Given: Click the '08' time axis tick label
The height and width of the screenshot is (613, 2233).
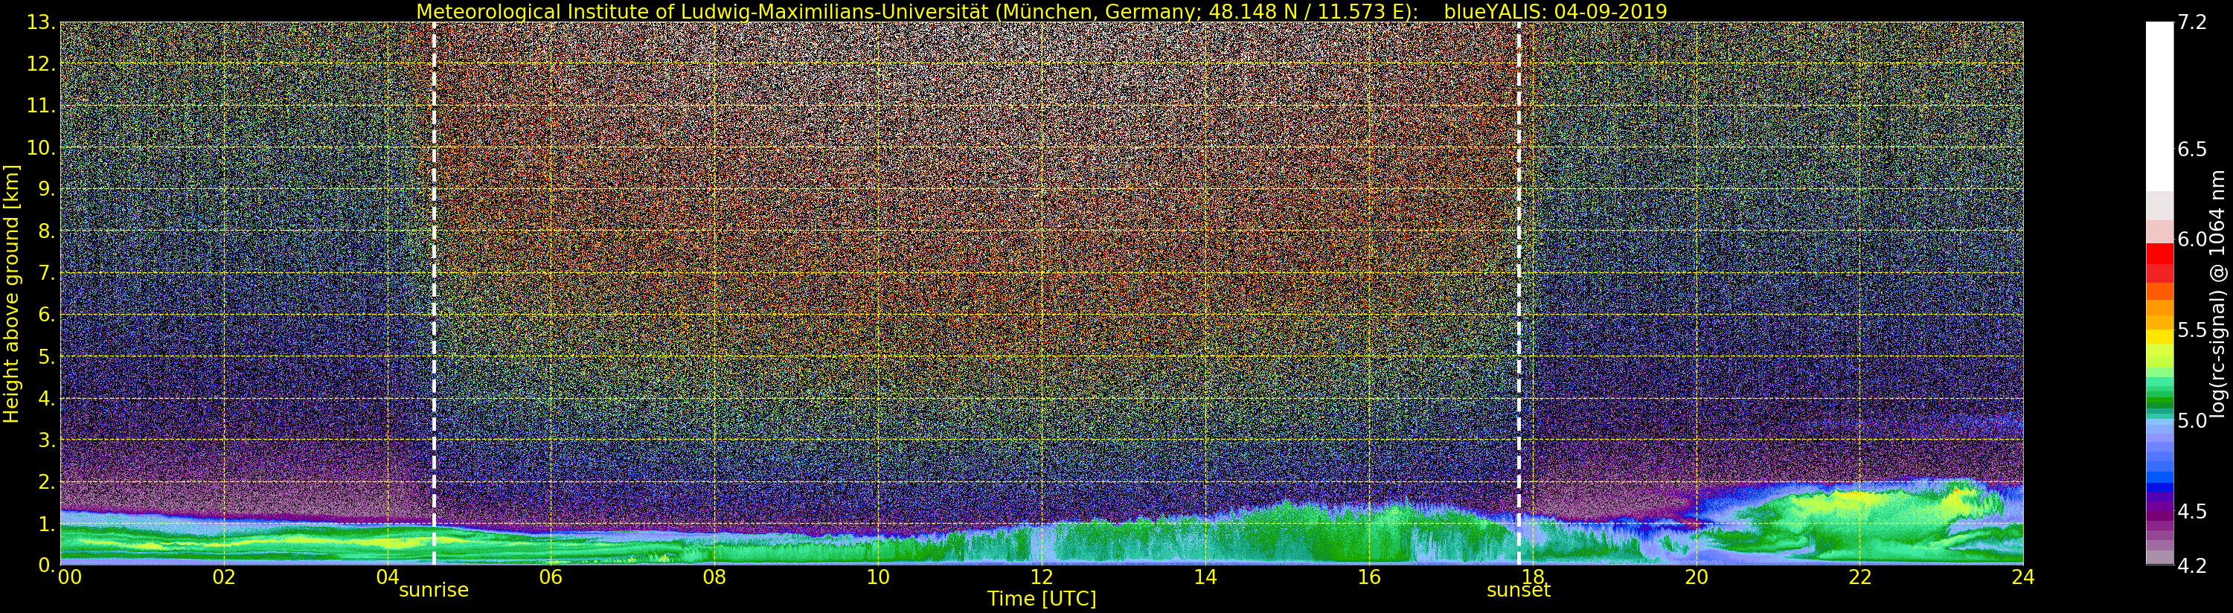Looking at the screenshot, I should [x=714, y=577].
